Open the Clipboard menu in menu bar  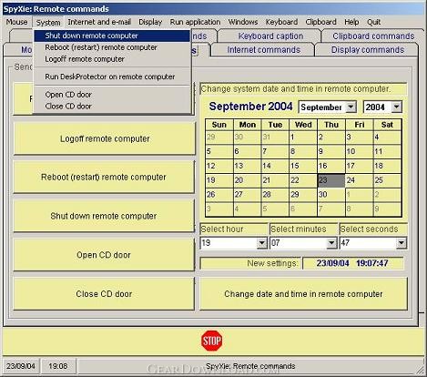click(x=320, y=22)
